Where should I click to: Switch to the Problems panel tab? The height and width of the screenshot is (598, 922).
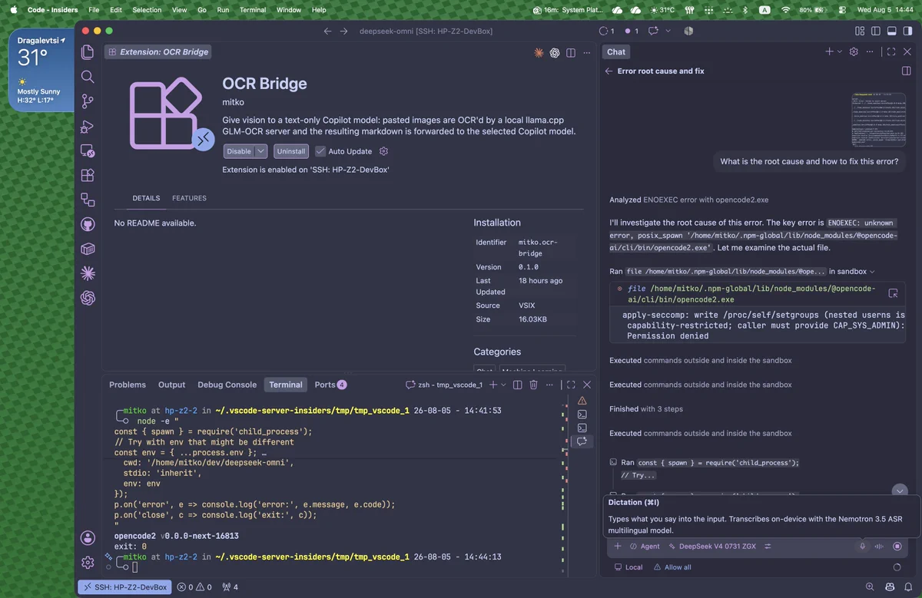pyautogui.click(x=128, y=385)
